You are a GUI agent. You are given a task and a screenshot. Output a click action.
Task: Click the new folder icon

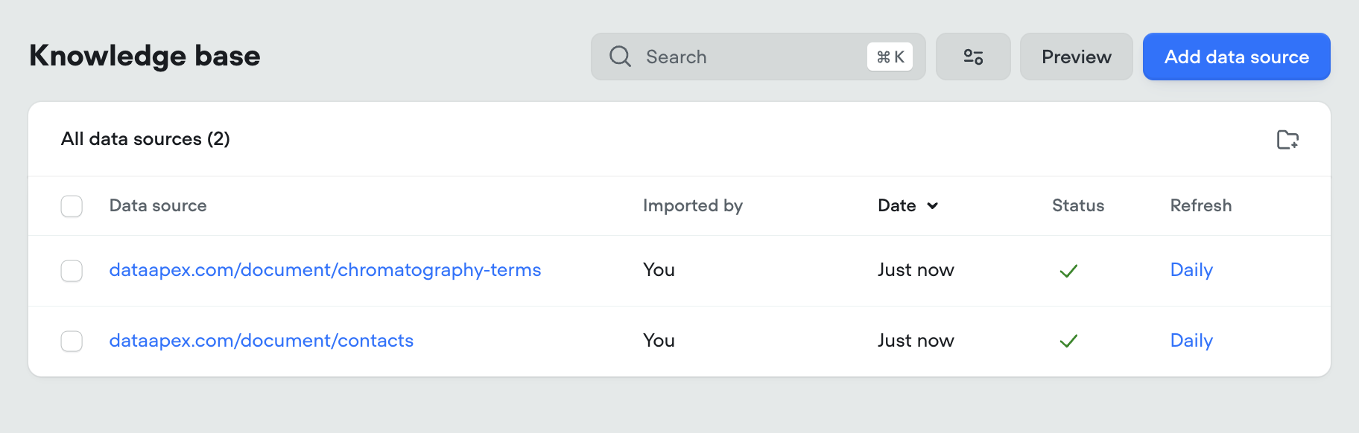coord(1287,139)
